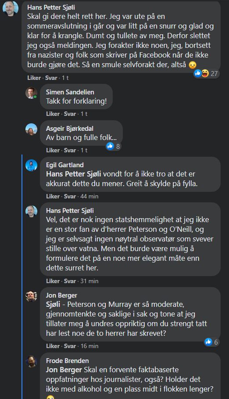This screenshot has height=399, width=229.
Task: Click the 31 min timestamp
Action: tap(89, 281)
